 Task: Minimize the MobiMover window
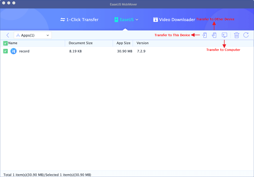pos(9,3)
